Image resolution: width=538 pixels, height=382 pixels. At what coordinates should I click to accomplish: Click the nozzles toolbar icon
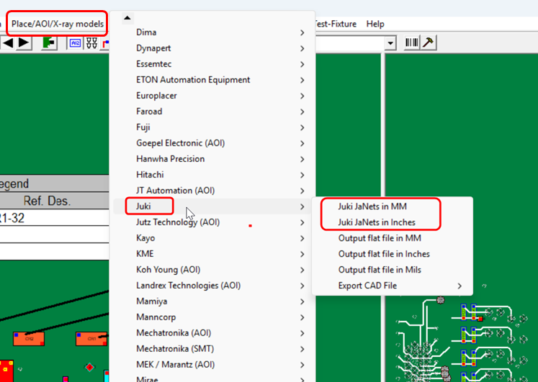pos(91,43)
